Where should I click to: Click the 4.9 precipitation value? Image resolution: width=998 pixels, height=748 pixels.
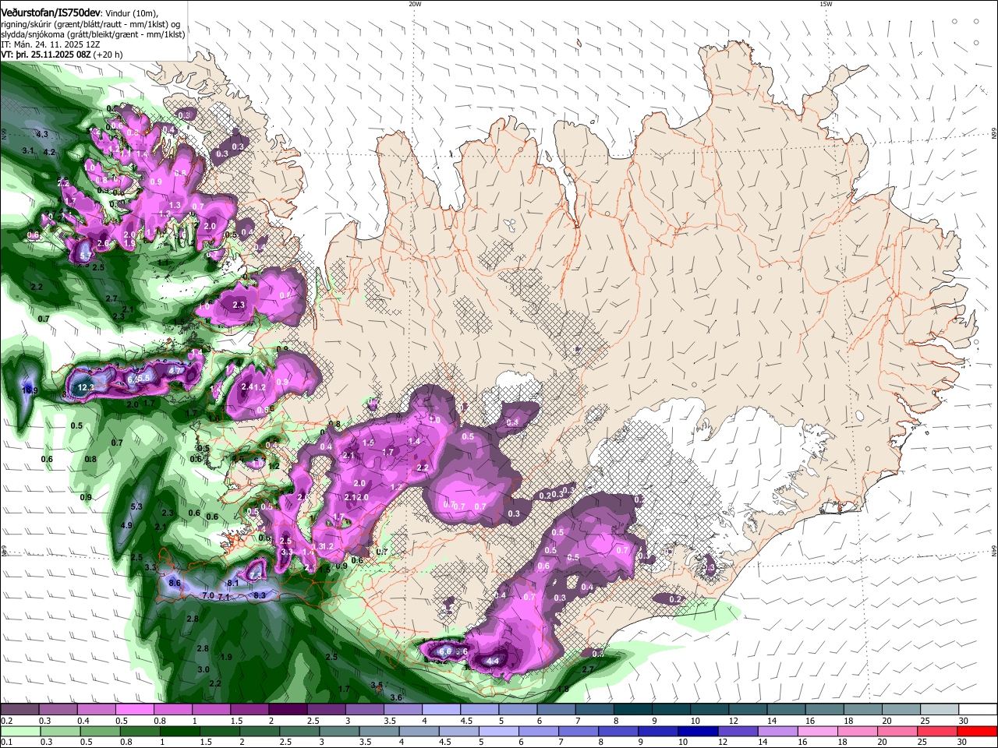[126, 525]
